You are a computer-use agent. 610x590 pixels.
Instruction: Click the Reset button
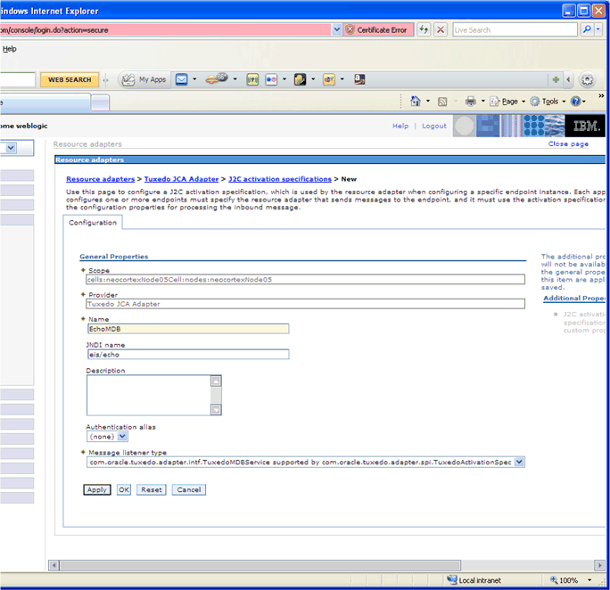pos(152,489)
